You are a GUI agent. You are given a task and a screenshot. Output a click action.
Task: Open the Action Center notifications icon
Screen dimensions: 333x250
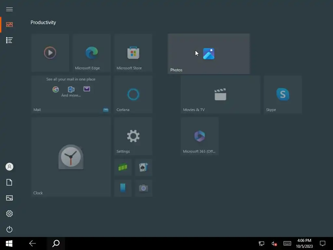tap(323, 243)
